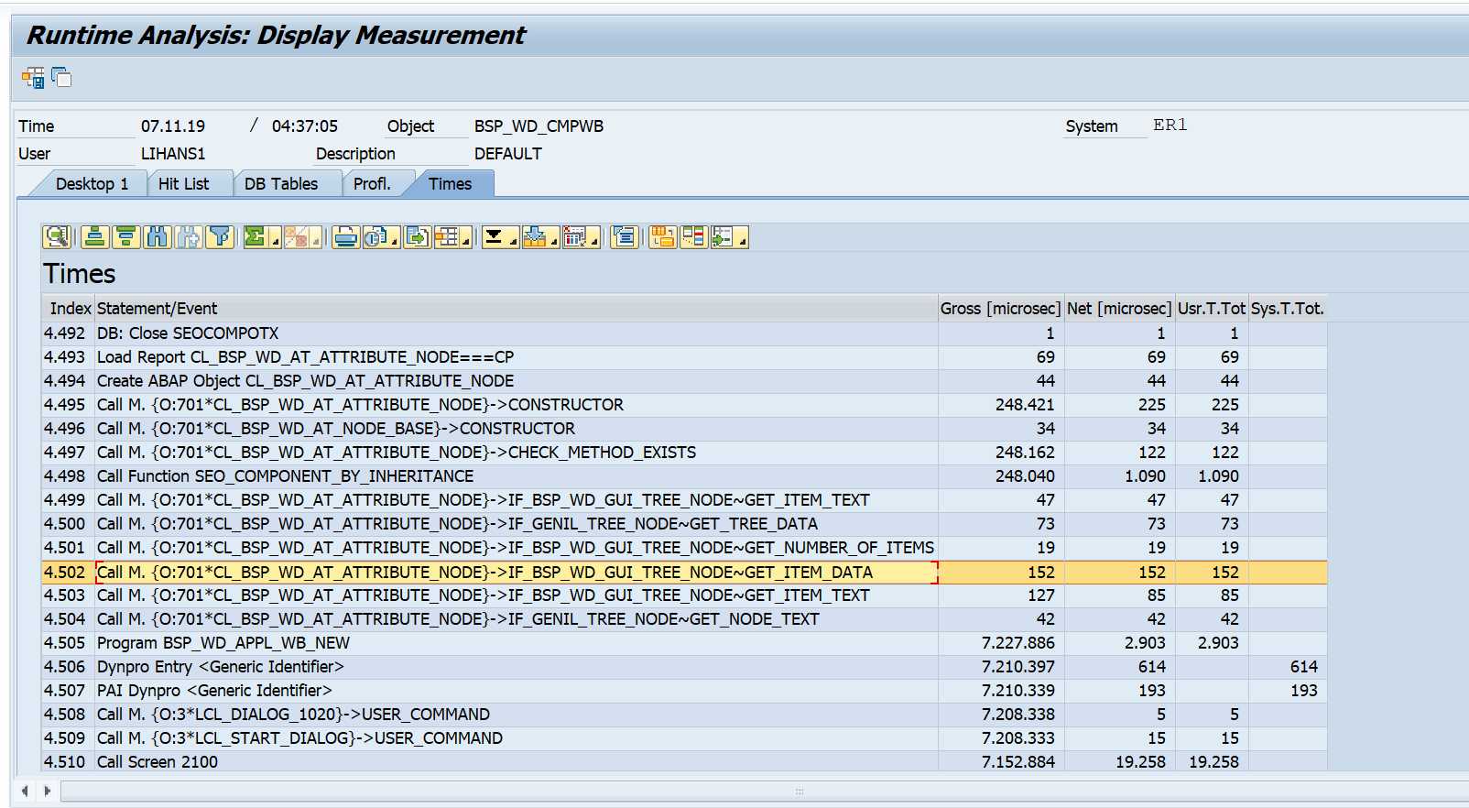Click the orange stacked windows toolbar icon
The height and width of the screenshot is (808, 1469).
tap(662, 237)
